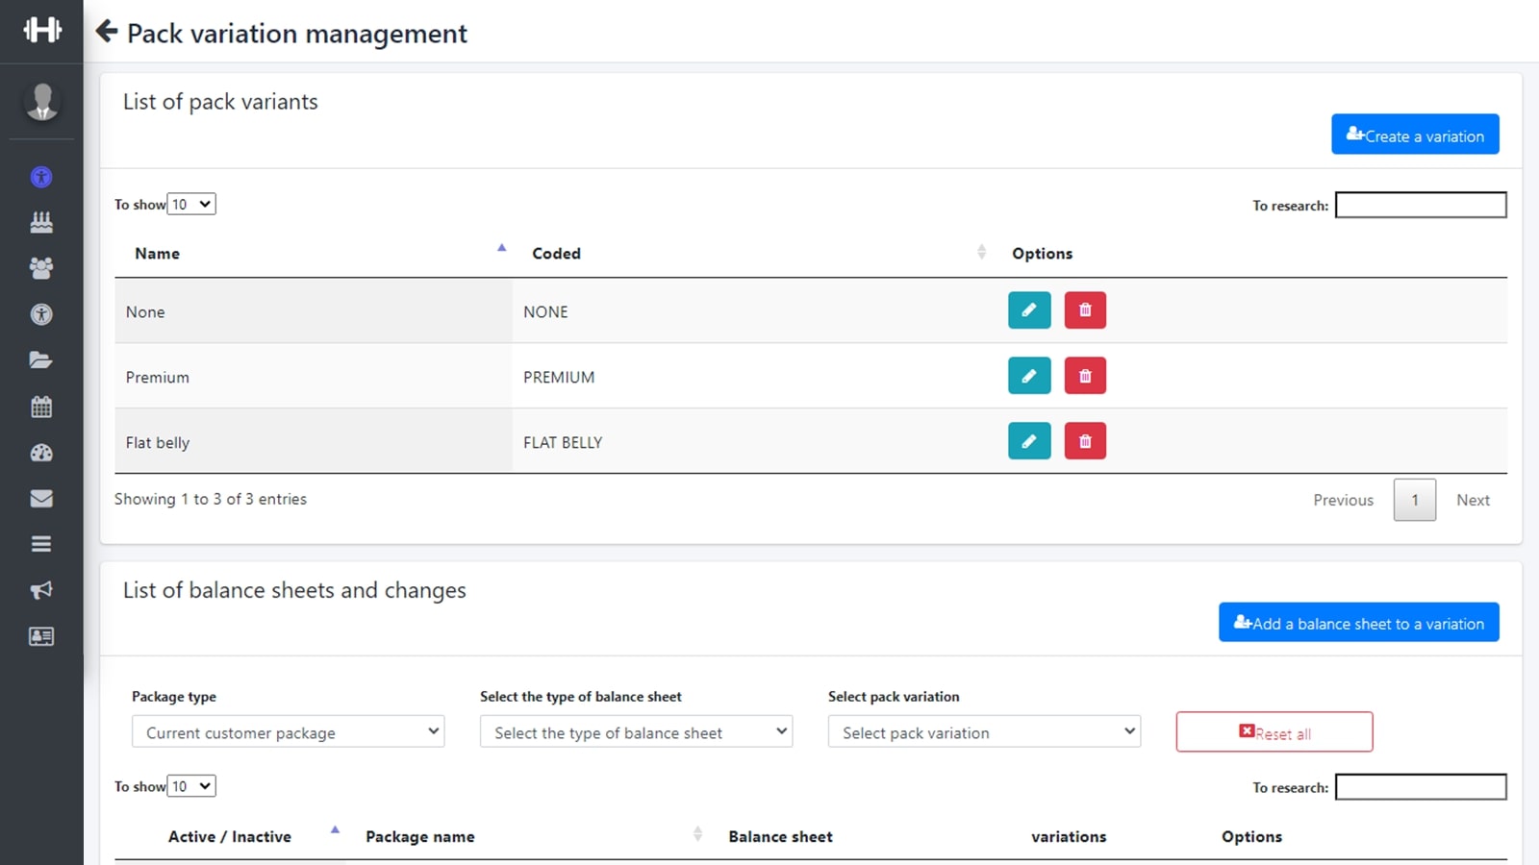Delete the None pack variant
Viewport: 1539px width, 865px height.
1085,310
